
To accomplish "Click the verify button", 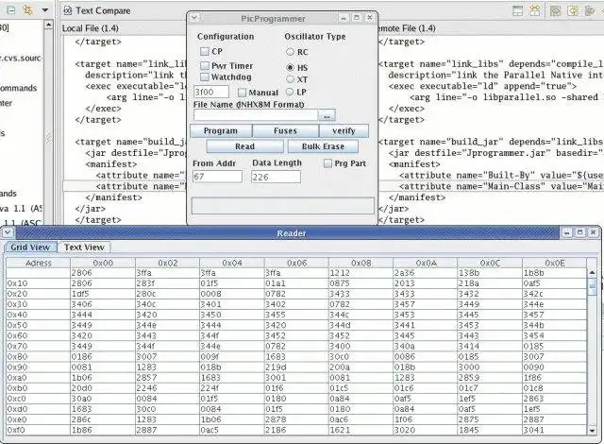I will click(x=344, y=130).
